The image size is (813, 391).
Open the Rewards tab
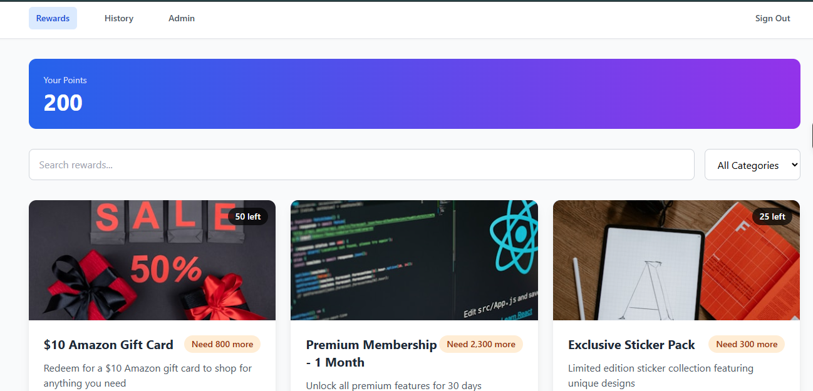[53, 18]
